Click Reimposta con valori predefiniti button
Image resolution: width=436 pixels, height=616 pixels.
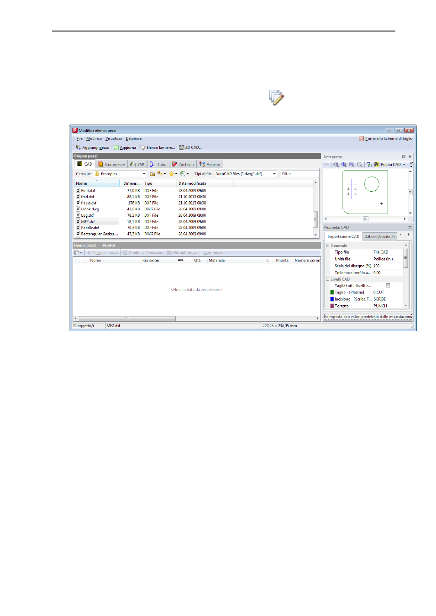[x=368, y=317]
